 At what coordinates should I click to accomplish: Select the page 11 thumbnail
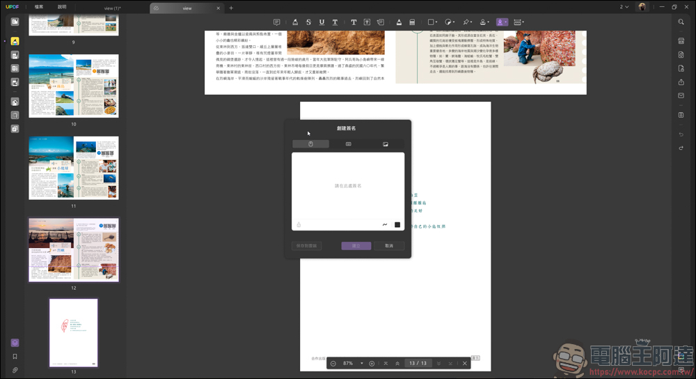coord(74,168)
